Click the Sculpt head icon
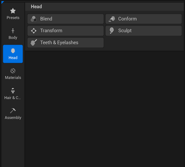This screenshot has width=185, height=167. tap(112, 31)
